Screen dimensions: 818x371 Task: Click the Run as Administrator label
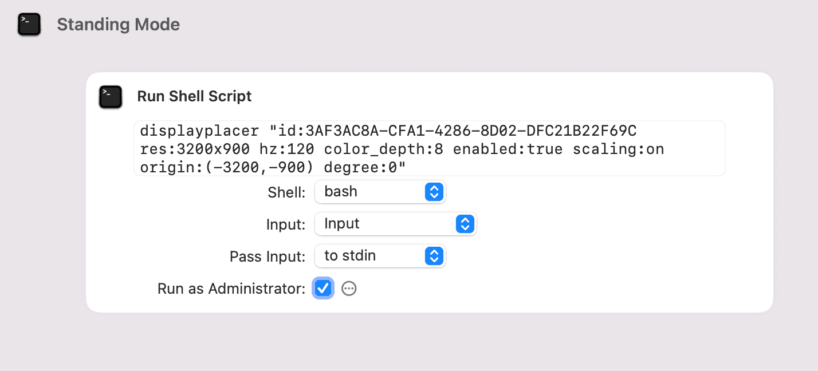click(231, 289)
